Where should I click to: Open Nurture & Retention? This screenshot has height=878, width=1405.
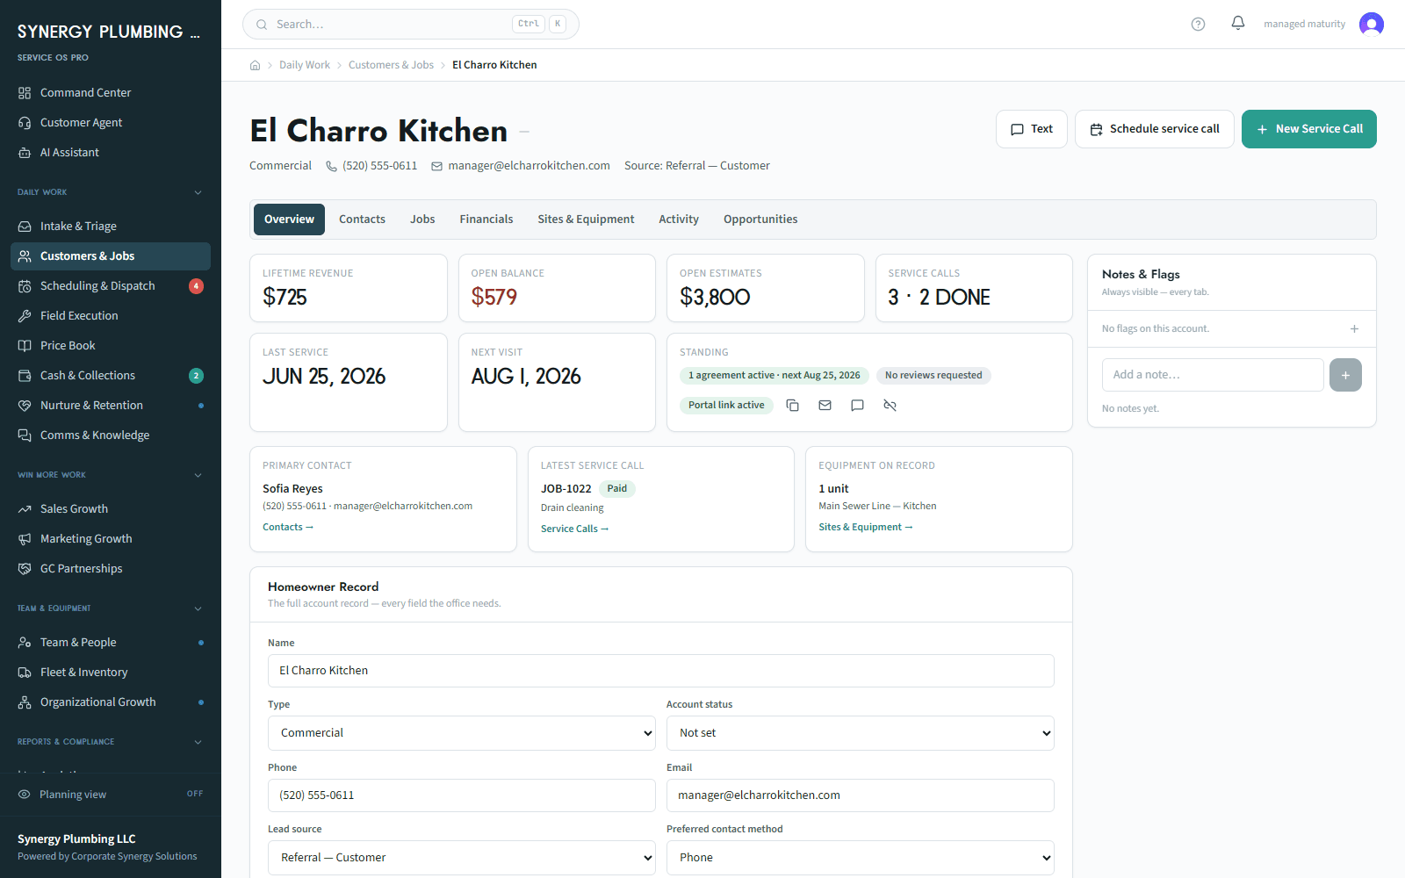[111, 405]
